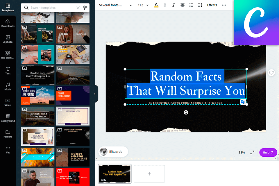Open the Effects panel
Viewport: 279px width, 186px height.
[212, 5]
